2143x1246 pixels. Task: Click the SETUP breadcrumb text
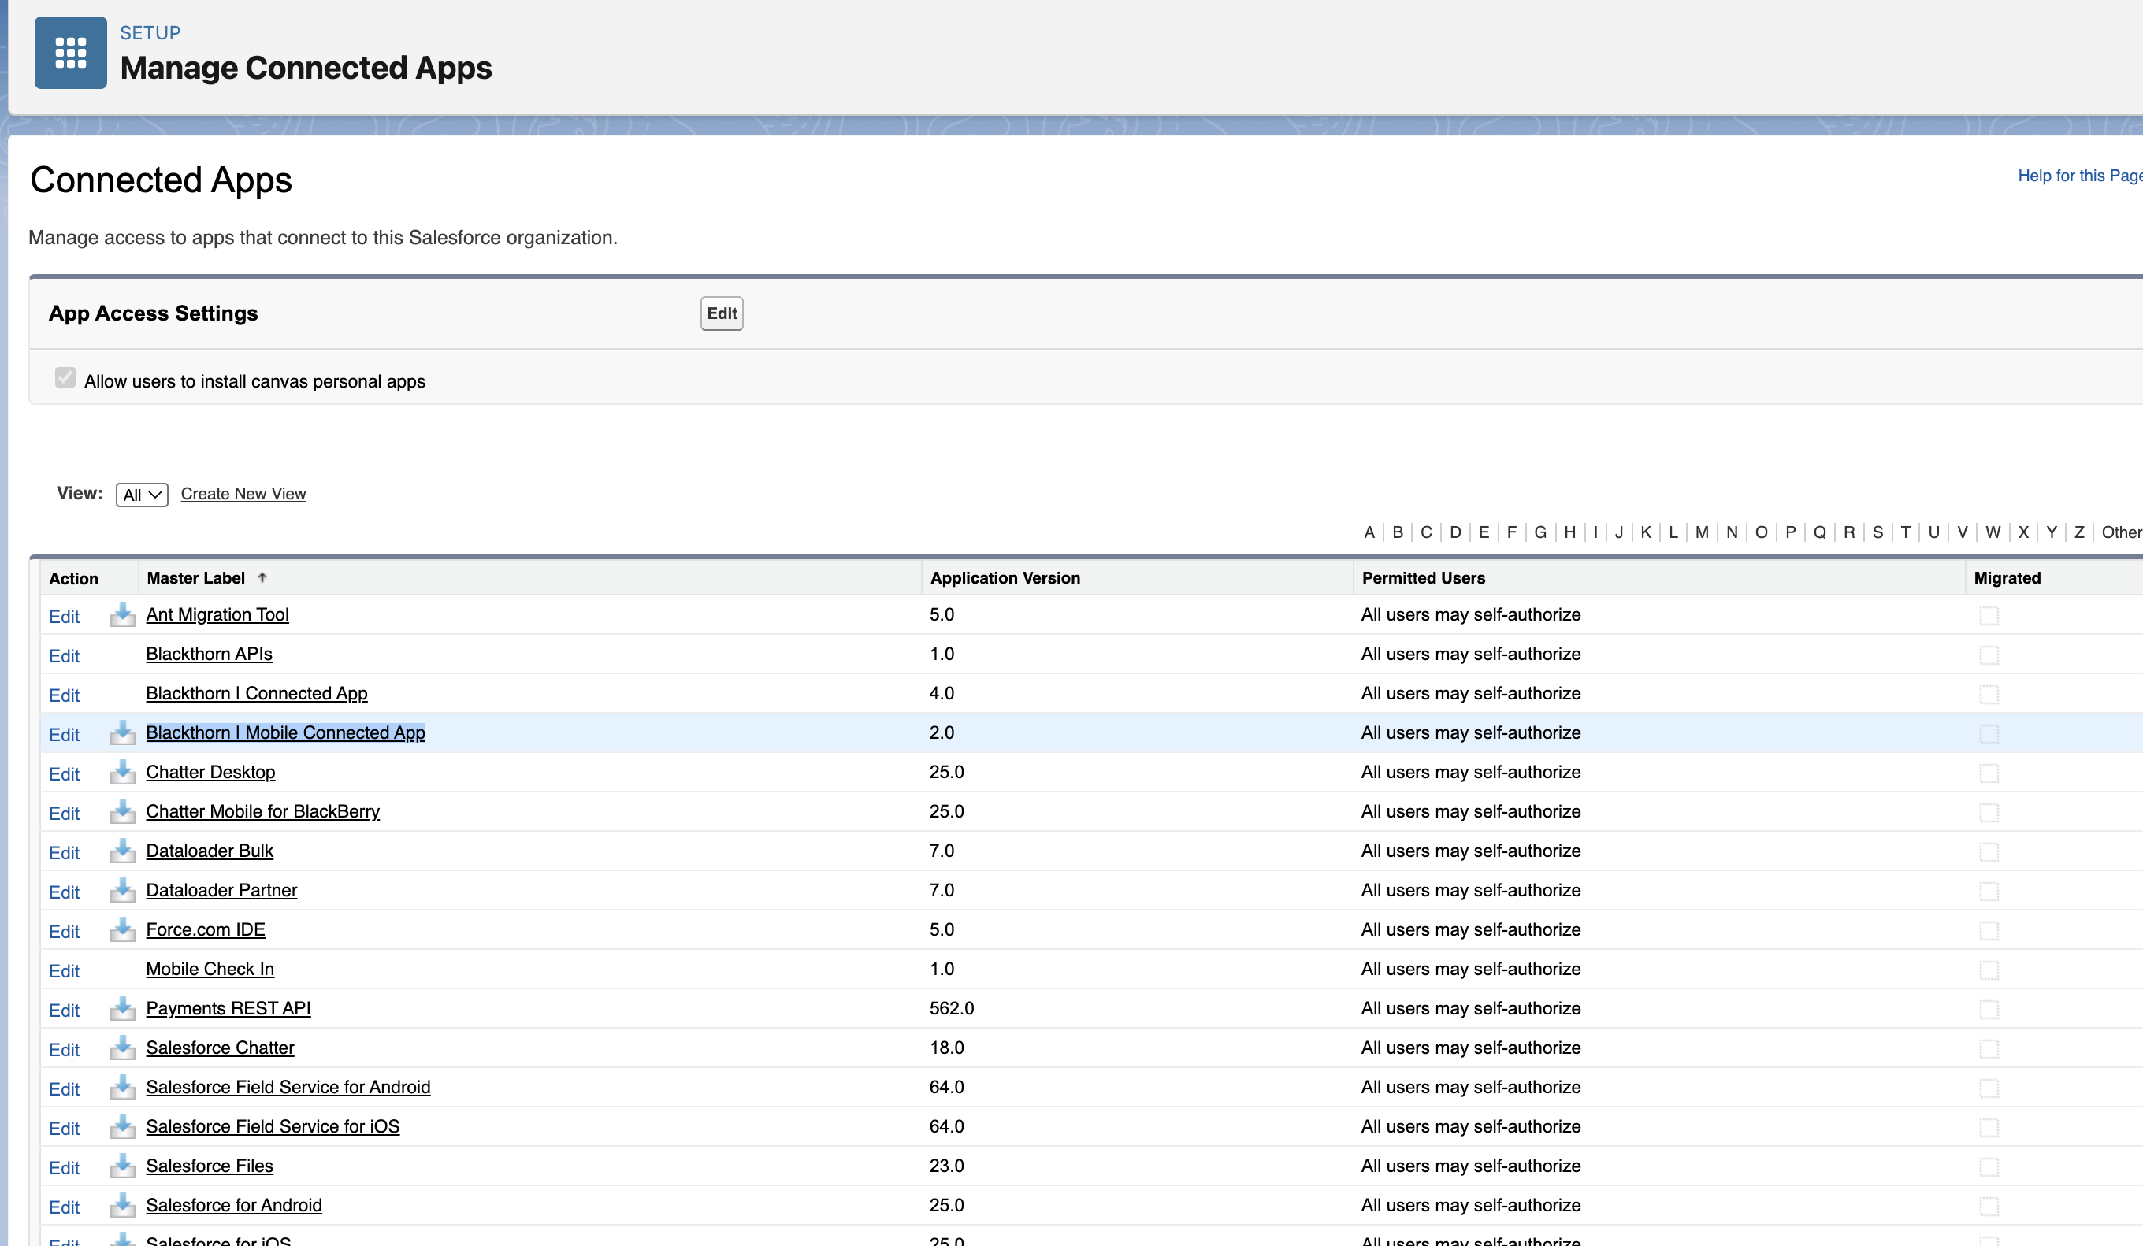(150, 32)
